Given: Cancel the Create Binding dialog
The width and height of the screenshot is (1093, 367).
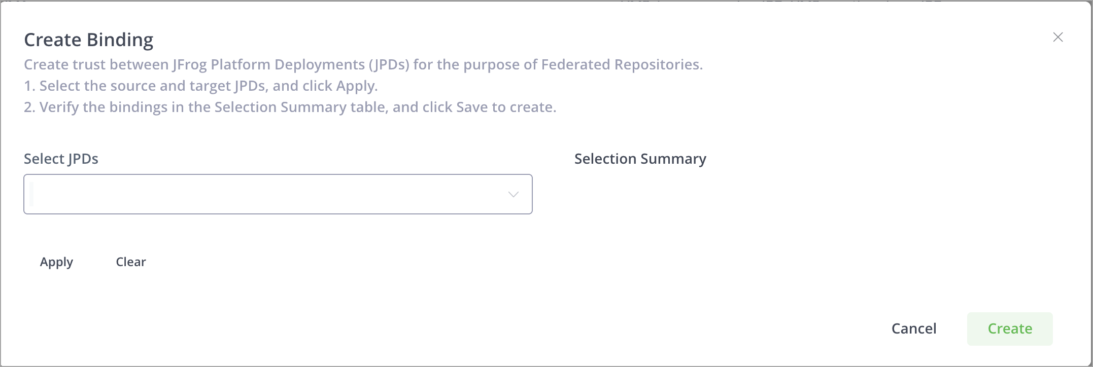Looking at the screenshot, I should [x=913, y=328].
